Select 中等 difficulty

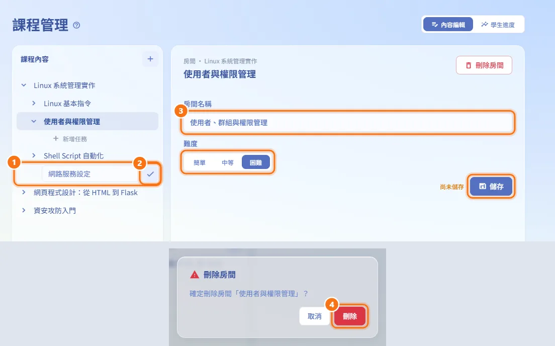(x=228, y=162)
